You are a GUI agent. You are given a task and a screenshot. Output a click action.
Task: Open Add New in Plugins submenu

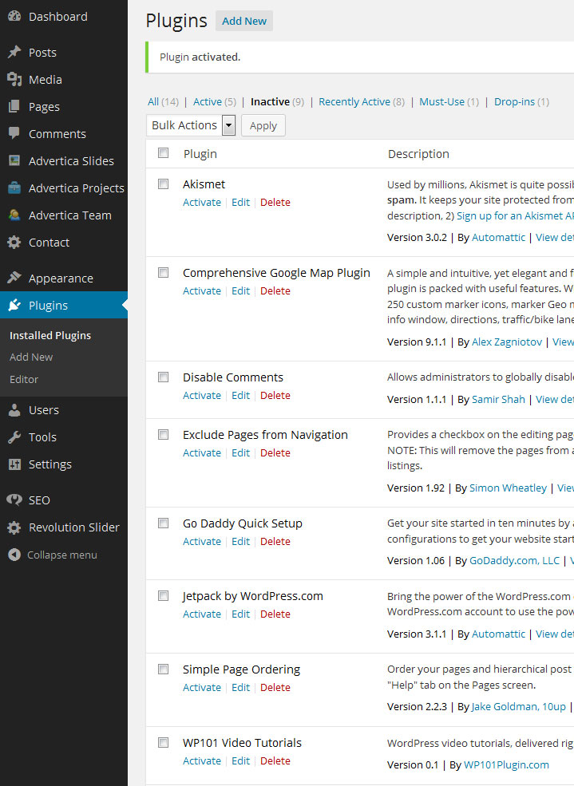(x=31, y=357)
